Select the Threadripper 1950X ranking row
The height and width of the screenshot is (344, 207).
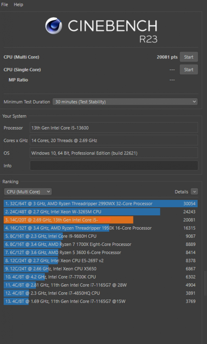click(x=100, y=228)
